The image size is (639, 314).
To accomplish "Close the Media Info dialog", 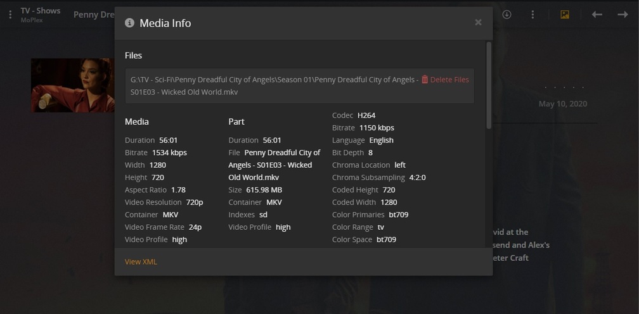I will [x=478, y=22].
